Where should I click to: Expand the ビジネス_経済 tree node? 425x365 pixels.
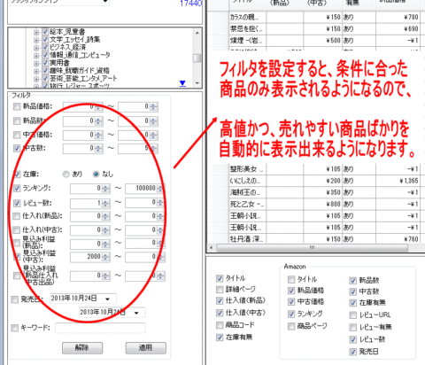pyautogui.click(x=36, y=47)
